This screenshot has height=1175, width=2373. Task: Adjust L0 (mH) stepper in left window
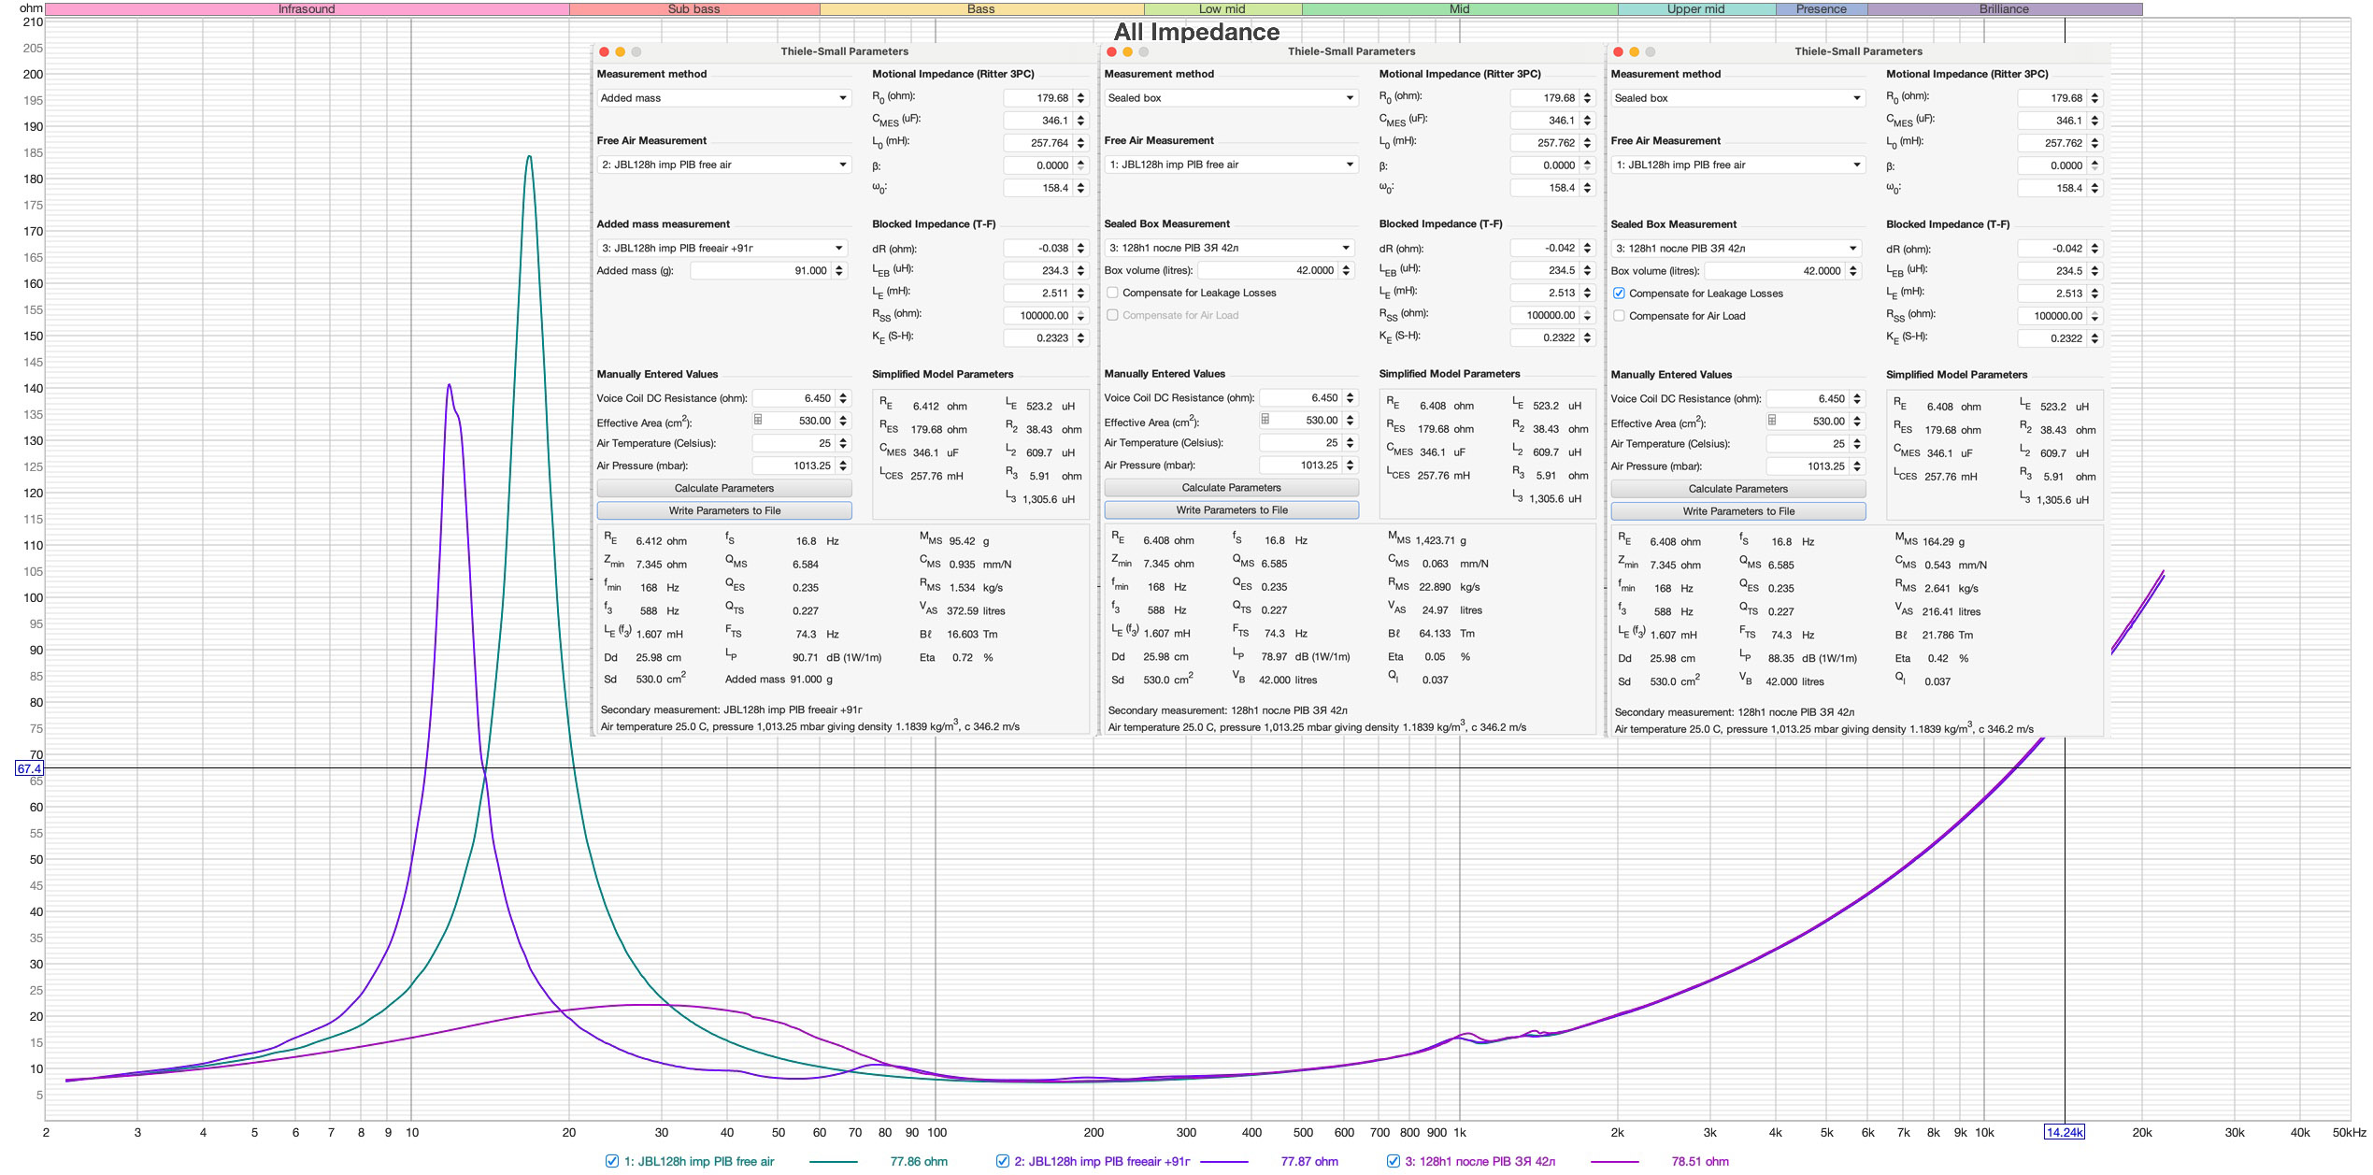tap(1080, 143)
